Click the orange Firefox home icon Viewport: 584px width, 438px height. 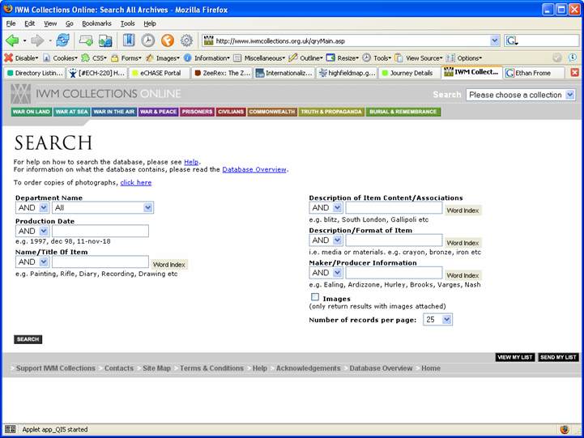168,40
